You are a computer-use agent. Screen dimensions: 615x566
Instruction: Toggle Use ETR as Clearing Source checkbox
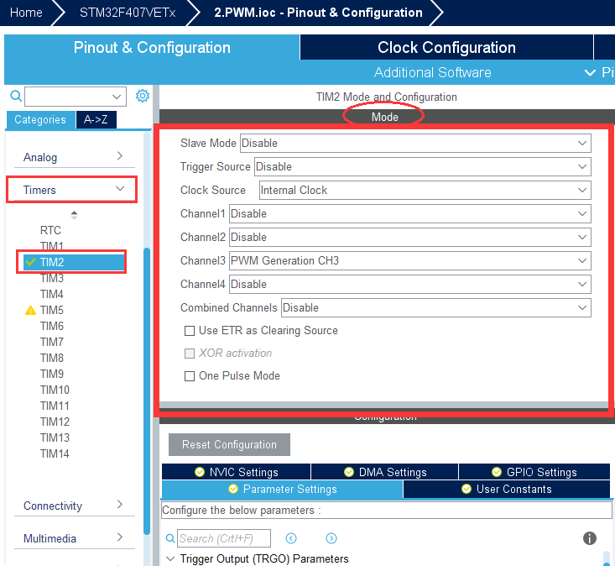tap(190, 331)
